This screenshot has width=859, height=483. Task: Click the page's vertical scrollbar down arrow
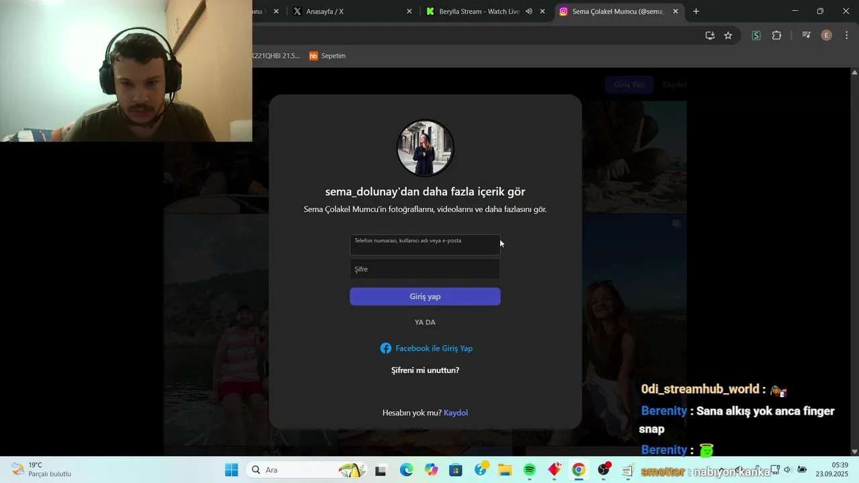coord(854,451)
